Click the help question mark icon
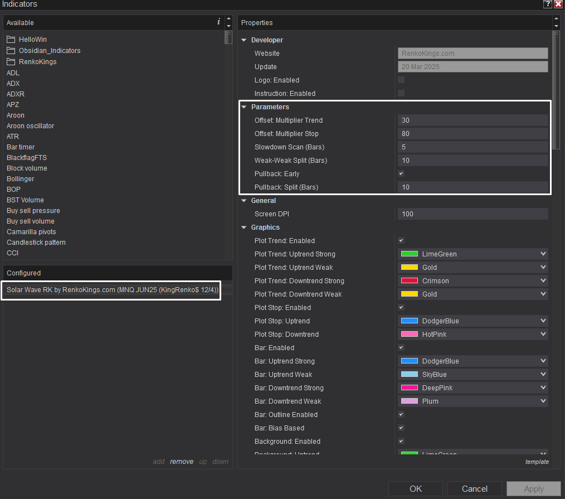 (x=548, y=4)
